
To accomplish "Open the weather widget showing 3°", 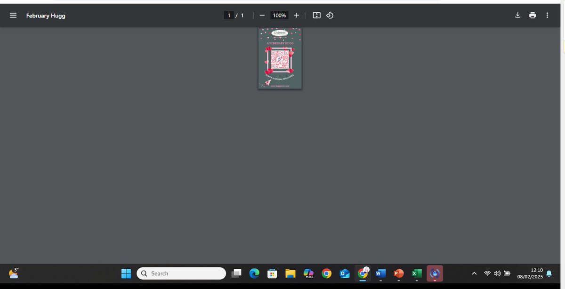I will pyautogui.click(x=14, y=273).
